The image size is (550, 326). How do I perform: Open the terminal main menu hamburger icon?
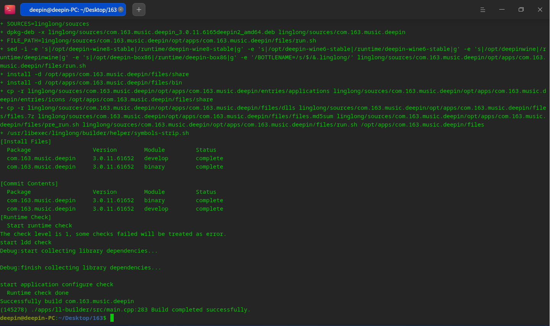click(x=483, y=10)
